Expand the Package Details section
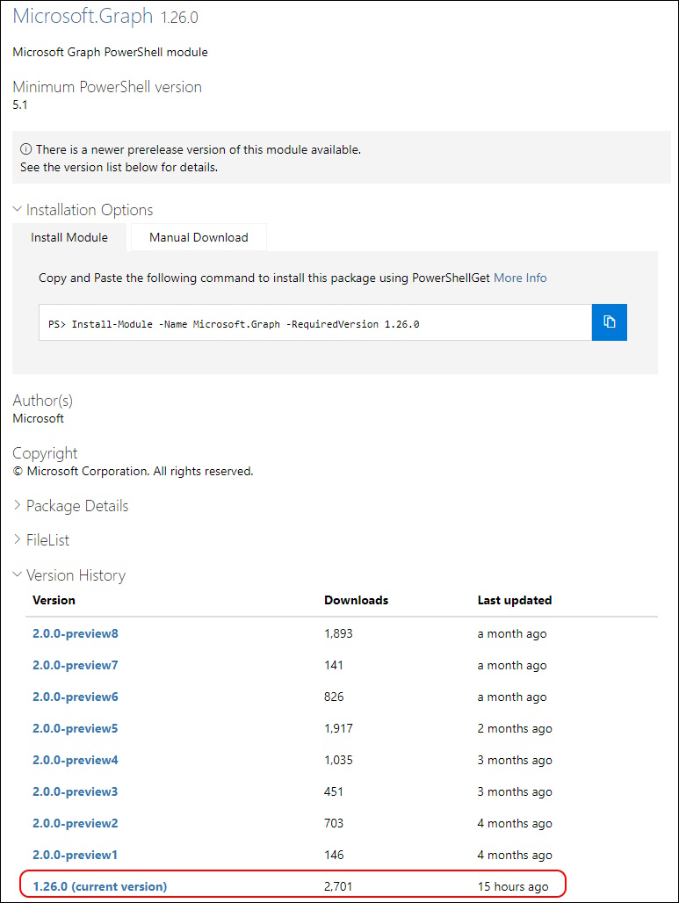Image resolution: width=679 pixels, height=903 pixels. click(71, 506)
